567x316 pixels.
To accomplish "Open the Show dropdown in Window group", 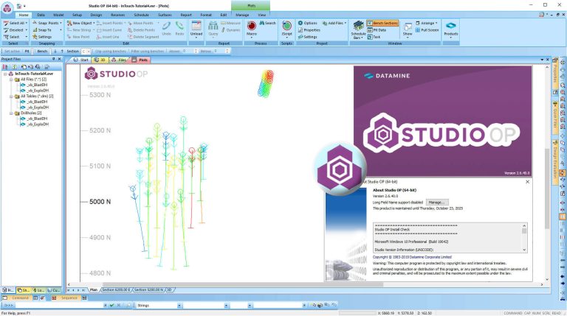I will 408,37.
